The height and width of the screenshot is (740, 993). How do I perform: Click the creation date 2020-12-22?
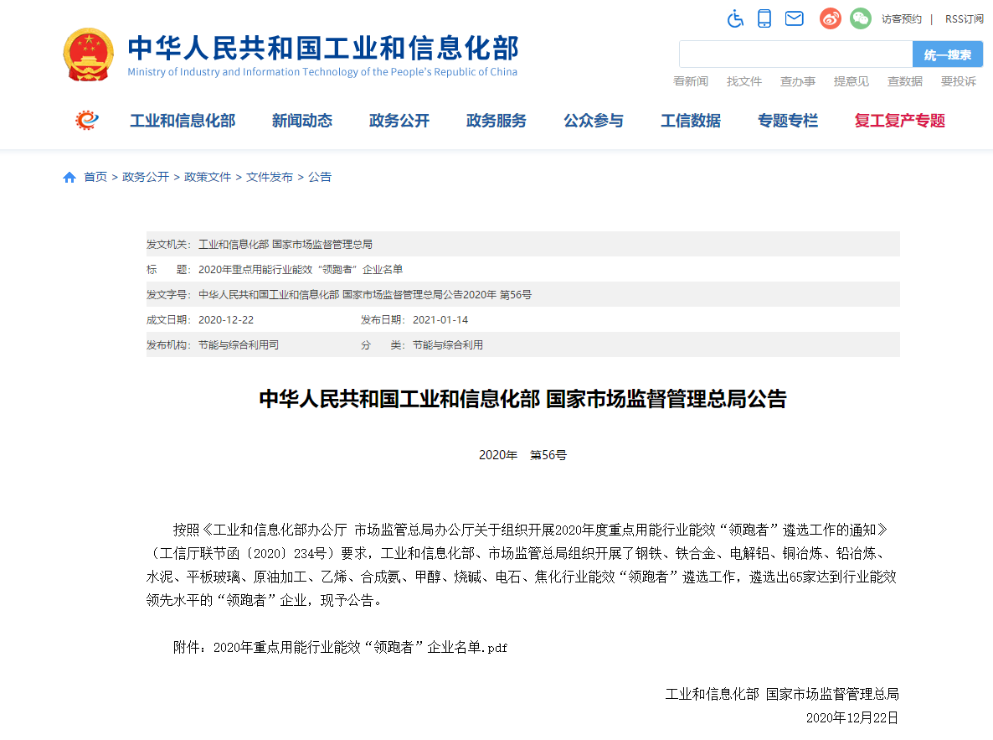226,320
